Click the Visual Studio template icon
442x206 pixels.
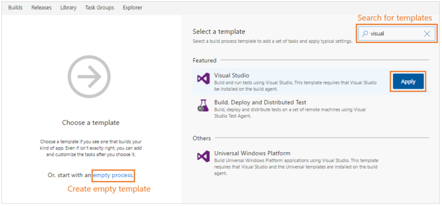pos(203,78)
